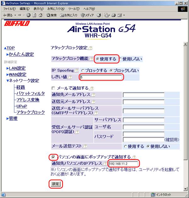Open help icon next to アタックブロック機能
This screenshot has height=198, width=189.
91,59
